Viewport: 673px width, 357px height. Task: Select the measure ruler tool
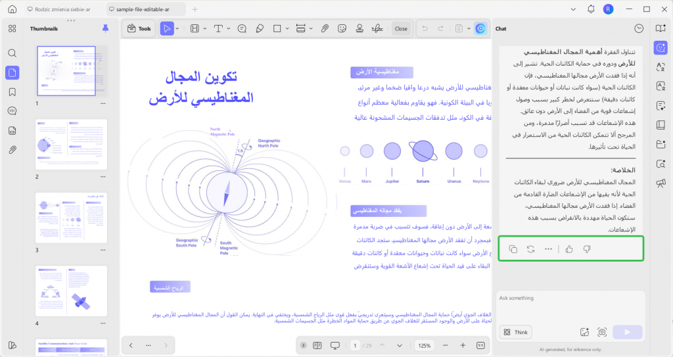coord(301,29)
